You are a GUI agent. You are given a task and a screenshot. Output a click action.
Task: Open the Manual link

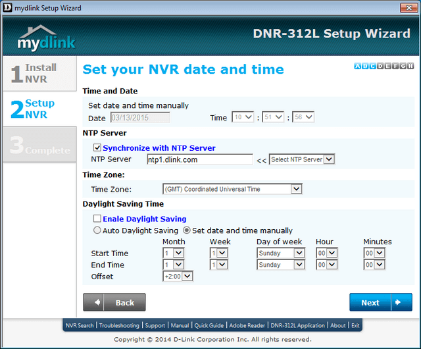[180, 325]
